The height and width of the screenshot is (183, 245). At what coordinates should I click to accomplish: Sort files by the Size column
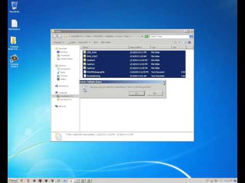click(179, 47)
